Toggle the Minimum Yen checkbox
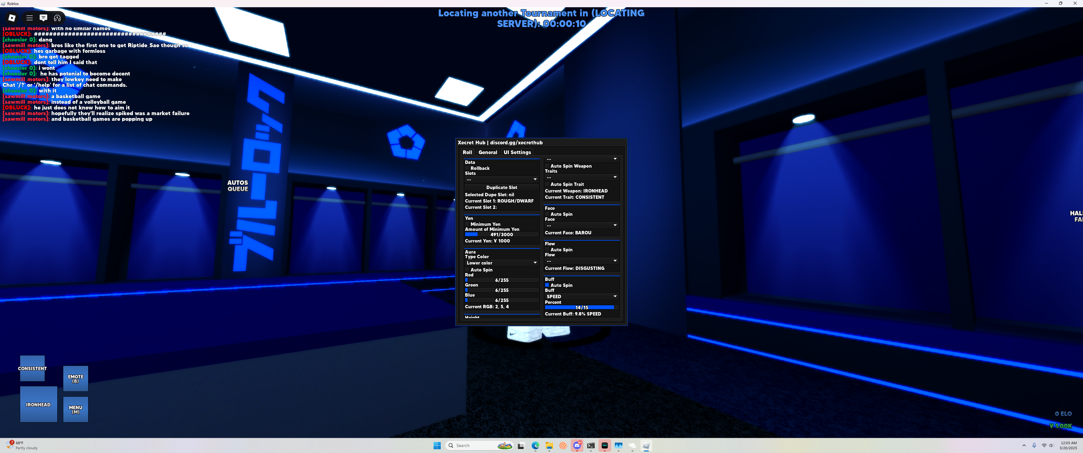The image size is (1083, 453). 467,224
